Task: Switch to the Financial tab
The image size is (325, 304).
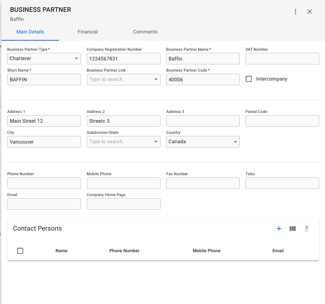Action: click(x=88, y=32)
